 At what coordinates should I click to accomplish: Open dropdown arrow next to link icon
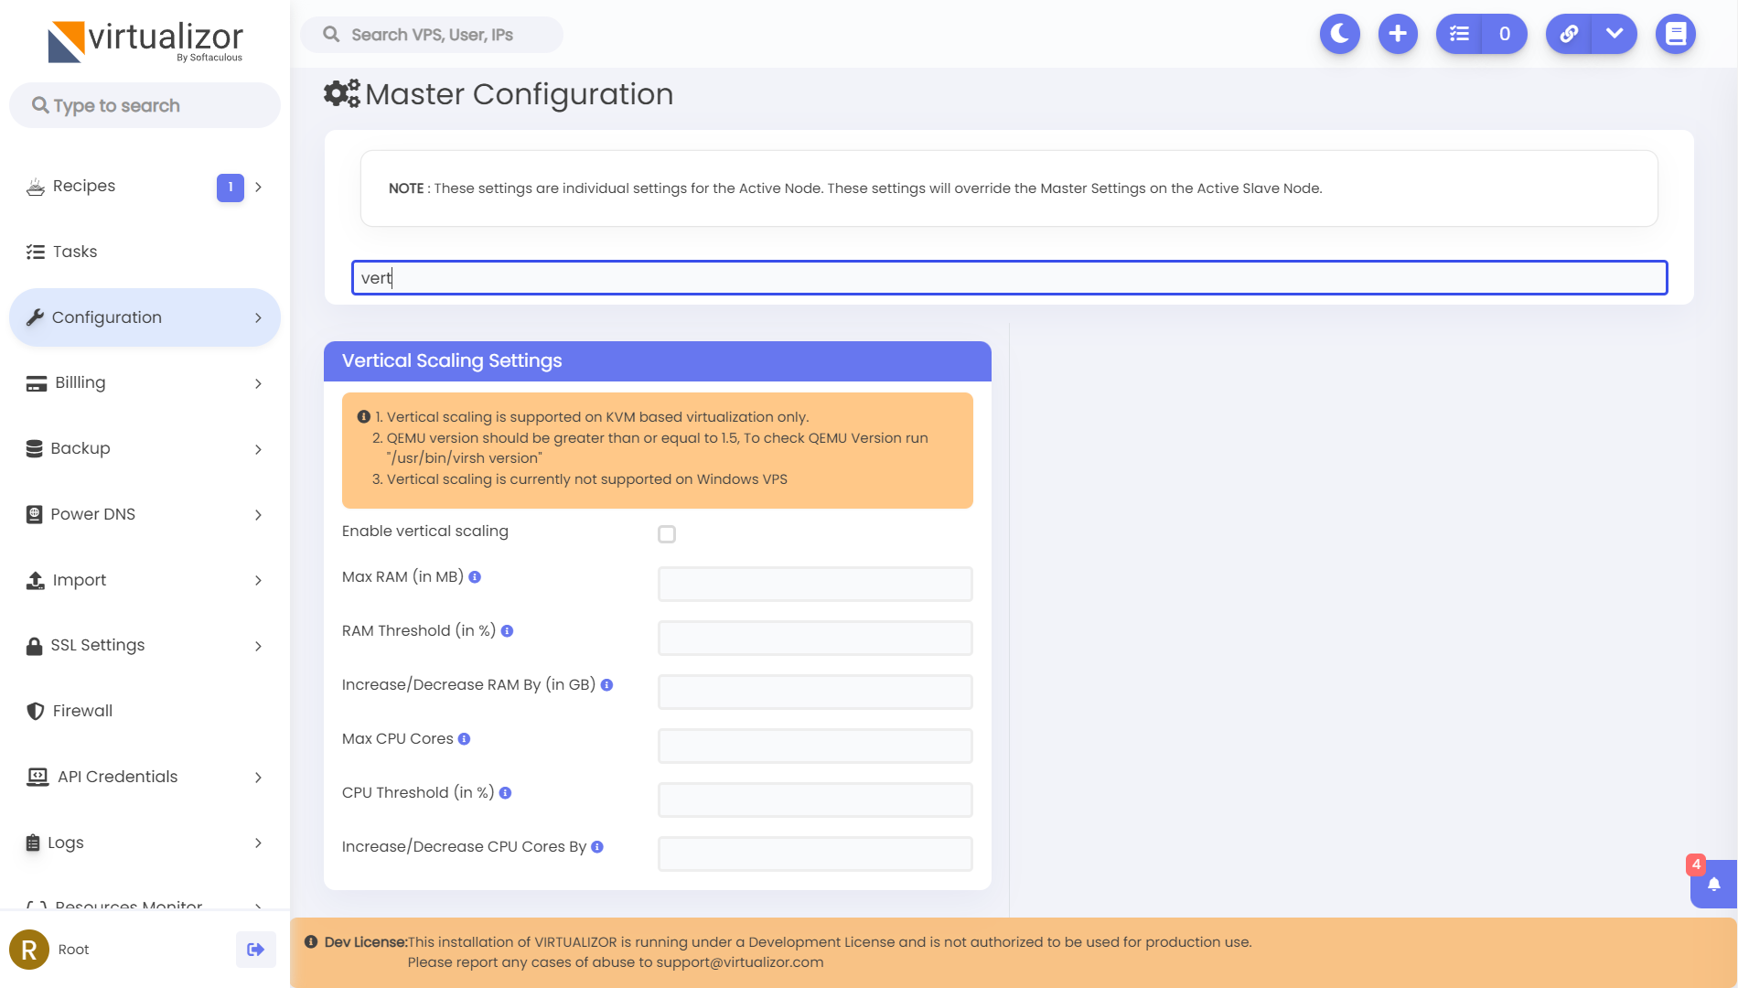1615,34
